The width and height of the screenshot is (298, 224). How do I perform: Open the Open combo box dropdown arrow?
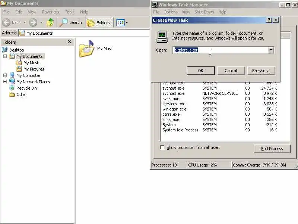coord(271,50)
